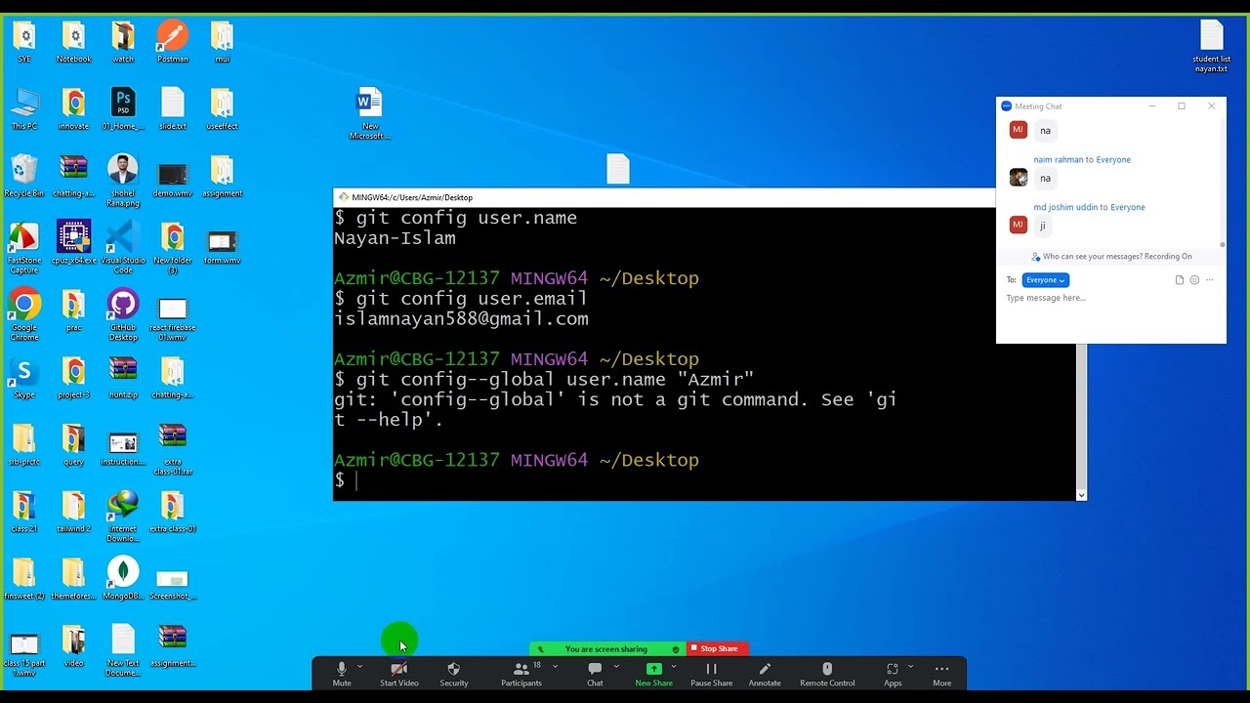1250x703 pixels.
Task: Select the SYE folder
Action: point(24,42)
